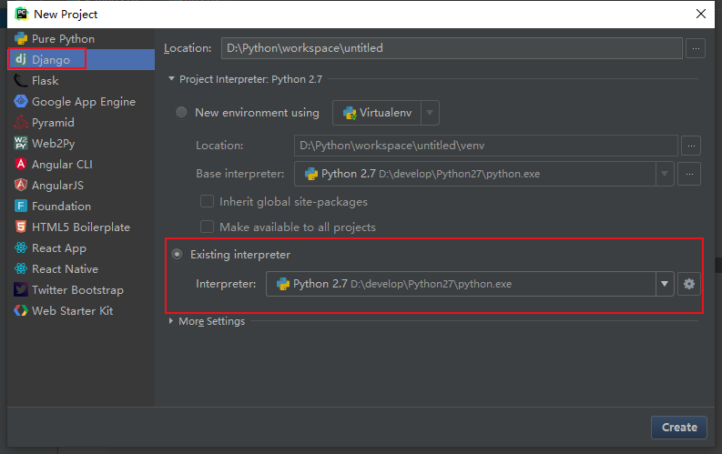Choose Flask project type
The image size is (722, 454).
pyautogui.click(x=81, y=80)
